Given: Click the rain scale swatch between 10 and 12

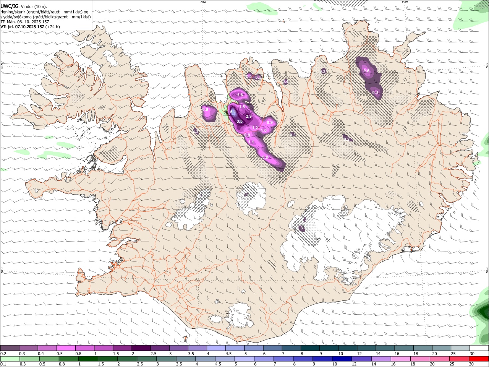Looking at the screenshot, I should [341, 359].
